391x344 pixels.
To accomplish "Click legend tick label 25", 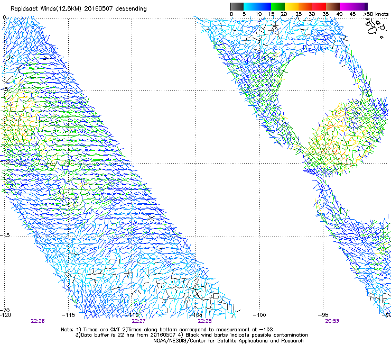I will pos(299,14).
